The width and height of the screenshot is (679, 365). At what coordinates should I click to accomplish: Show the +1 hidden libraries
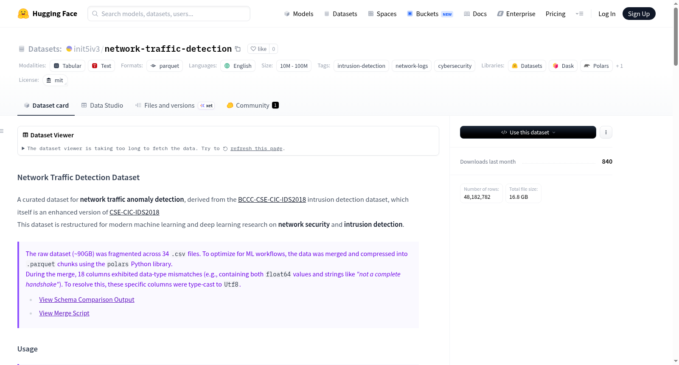(x=620, y=66)
